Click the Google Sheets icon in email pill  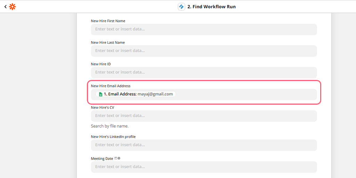click(x=101, y=94)
